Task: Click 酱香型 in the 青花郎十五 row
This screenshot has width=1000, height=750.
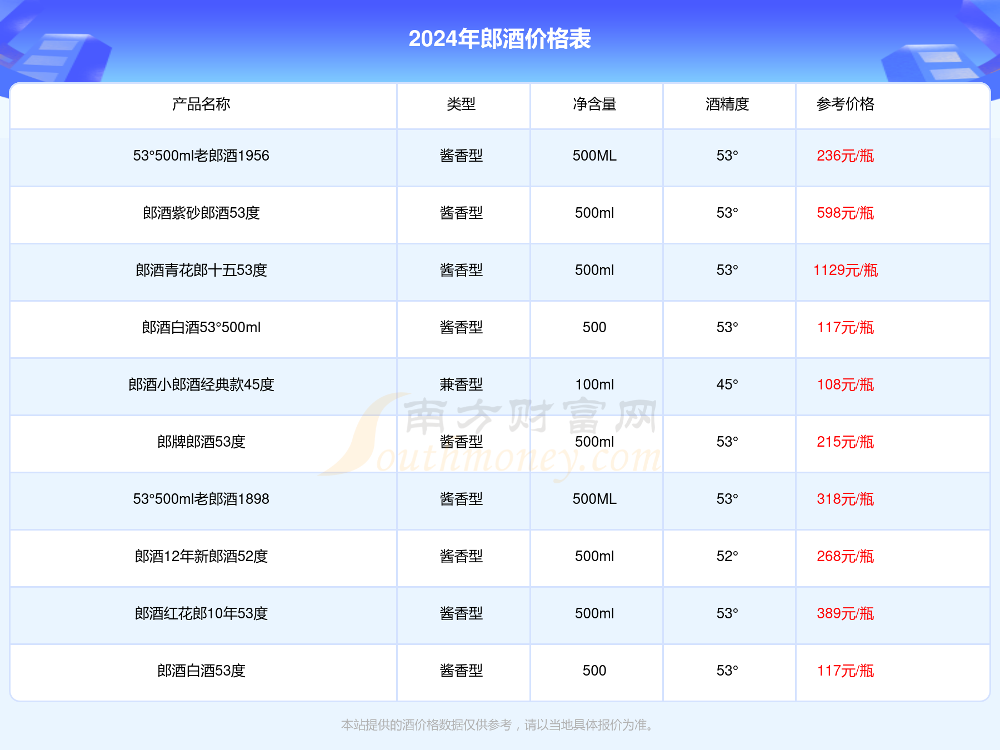Action: tap(461, 270)
